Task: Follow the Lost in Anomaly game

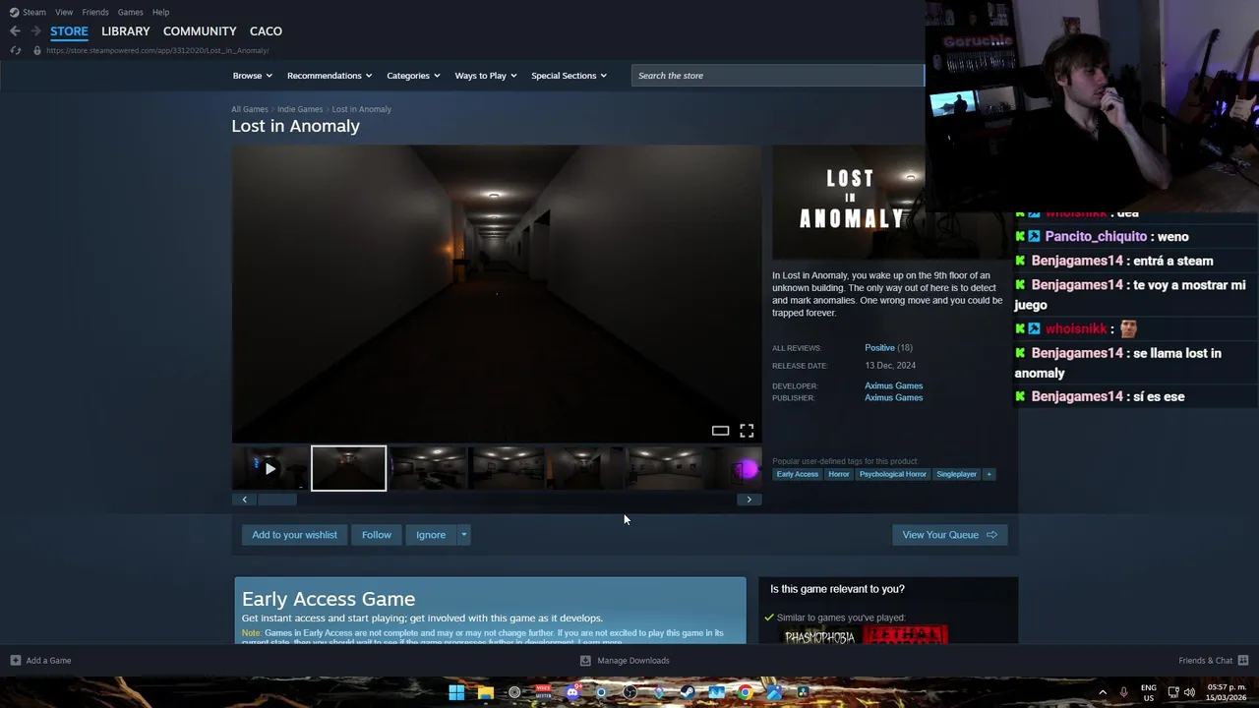Action: [376, 535]
